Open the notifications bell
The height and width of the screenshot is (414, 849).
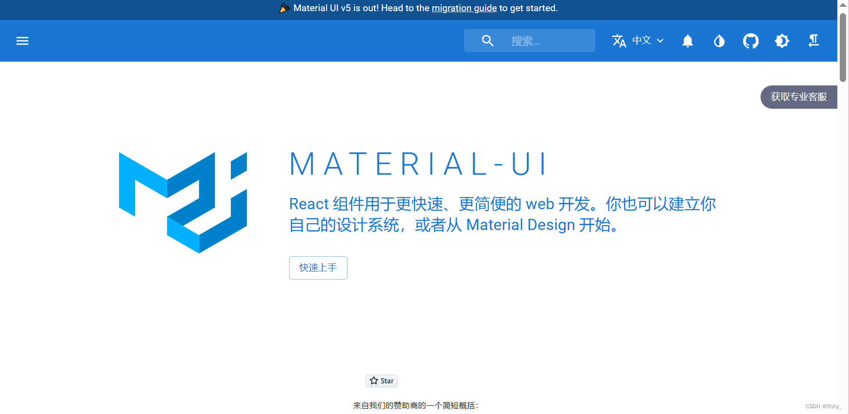click(x=688, y=41)
